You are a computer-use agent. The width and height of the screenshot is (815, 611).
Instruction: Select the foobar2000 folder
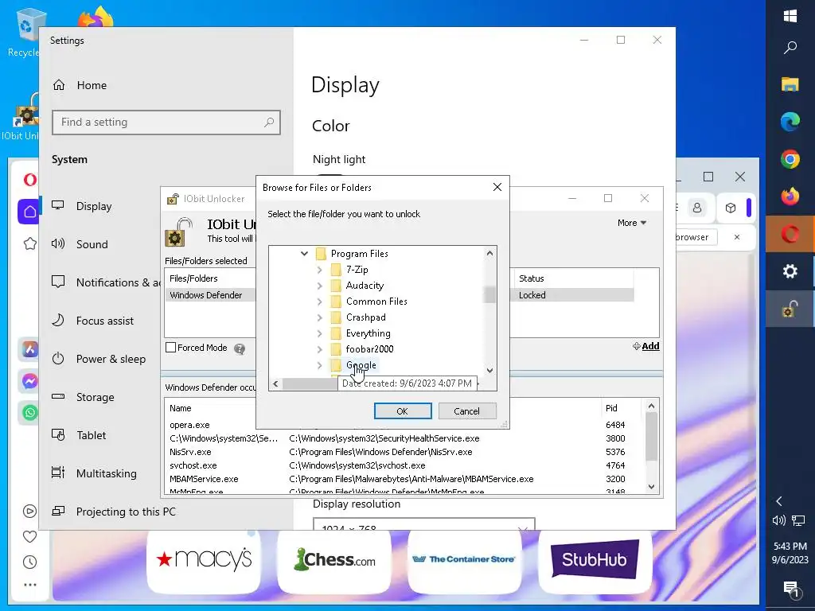(369, 349)
